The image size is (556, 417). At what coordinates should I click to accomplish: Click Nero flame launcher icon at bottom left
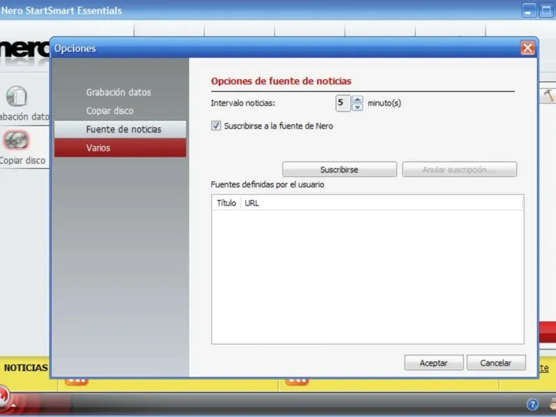[x=3, y=395]
